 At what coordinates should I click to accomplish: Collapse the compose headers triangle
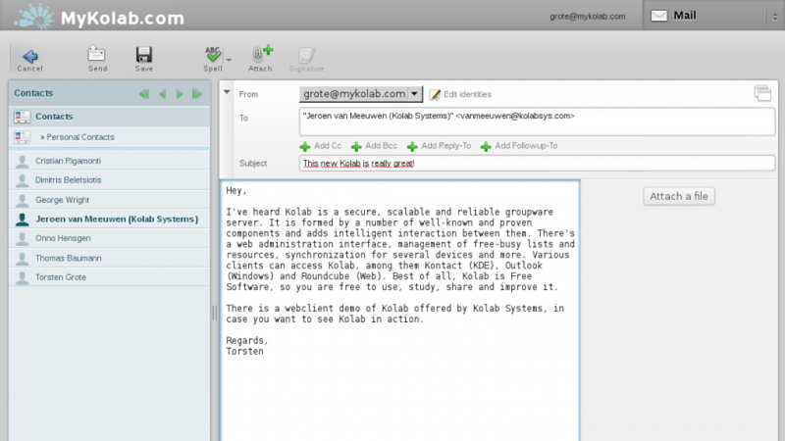(227, 92)
